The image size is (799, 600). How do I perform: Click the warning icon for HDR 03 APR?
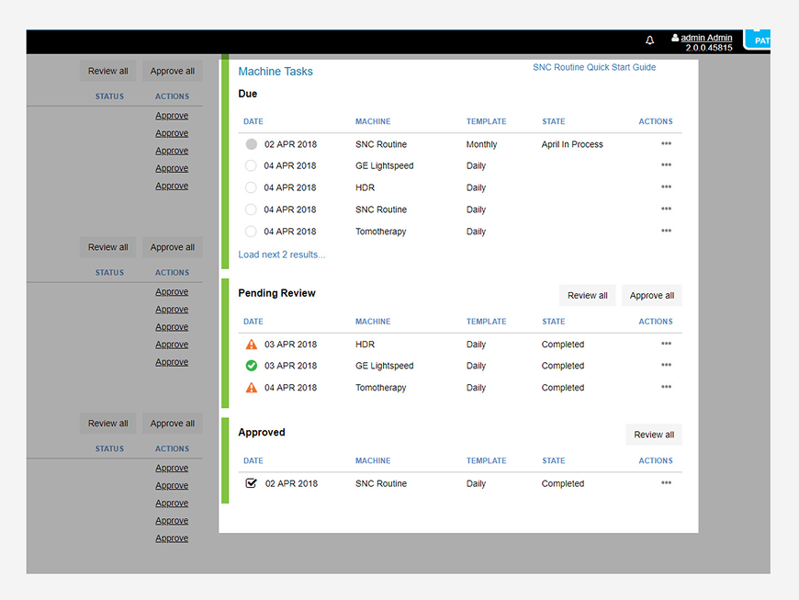[x=252, y=344]
